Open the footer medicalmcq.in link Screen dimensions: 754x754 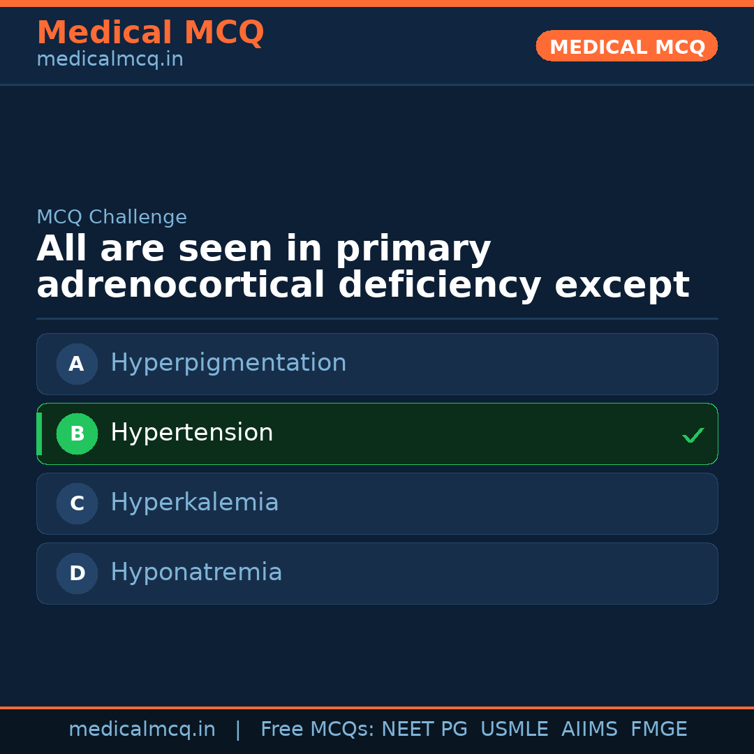coord(142,730)
